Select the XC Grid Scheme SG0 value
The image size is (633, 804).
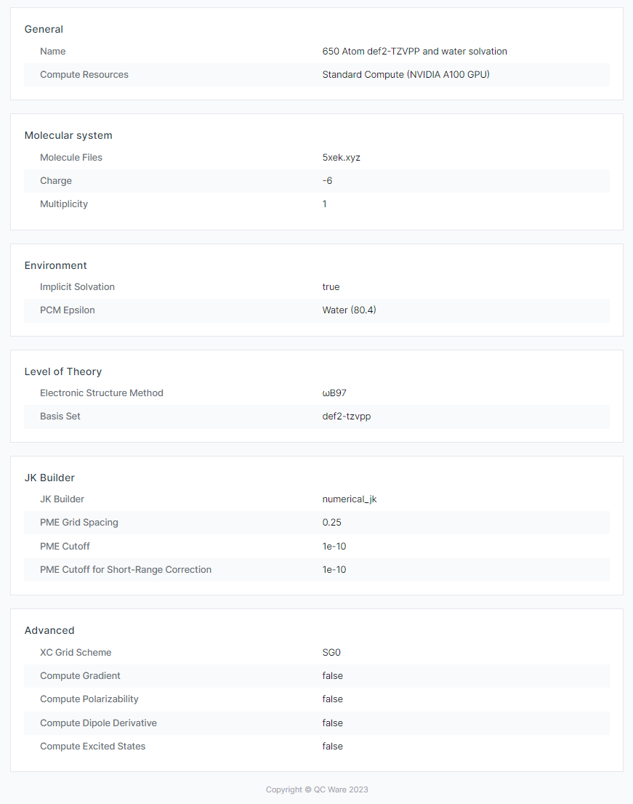tap(331, 653)
